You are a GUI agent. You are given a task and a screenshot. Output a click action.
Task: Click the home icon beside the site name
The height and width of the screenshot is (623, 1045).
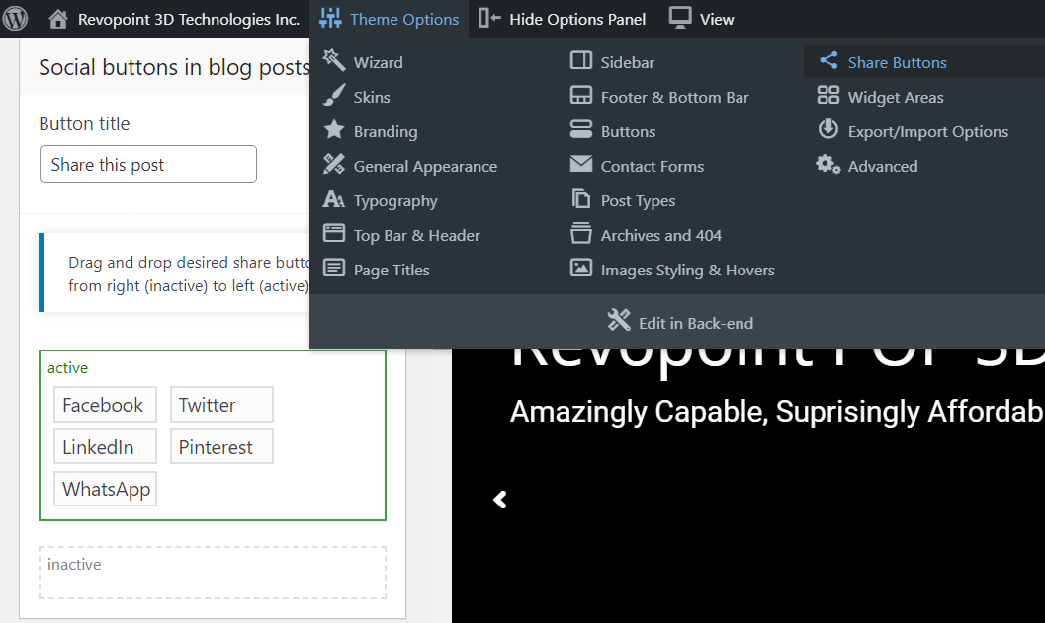(59, 19)
